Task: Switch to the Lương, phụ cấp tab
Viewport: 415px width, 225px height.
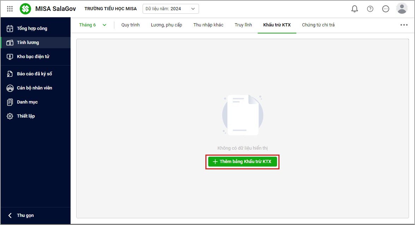Action: [166, 25]
